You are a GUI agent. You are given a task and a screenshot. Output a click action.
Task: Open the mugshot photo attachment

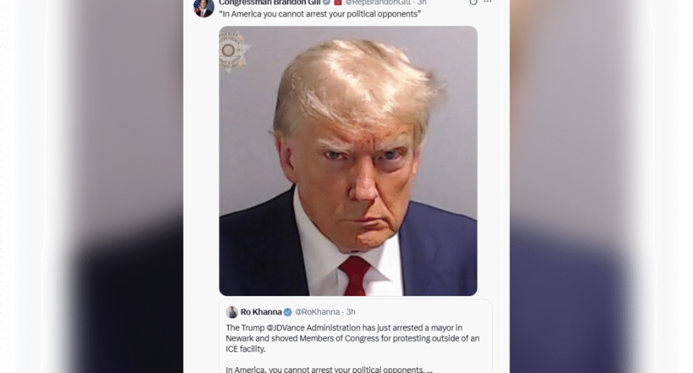(348, 161)
